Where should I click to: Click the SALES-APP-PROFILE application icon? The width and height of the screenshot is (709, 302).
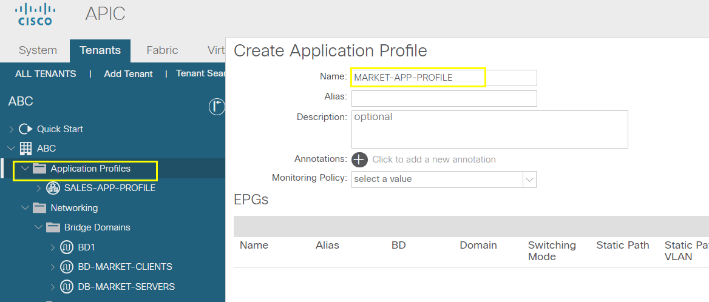tap(53, 188)
